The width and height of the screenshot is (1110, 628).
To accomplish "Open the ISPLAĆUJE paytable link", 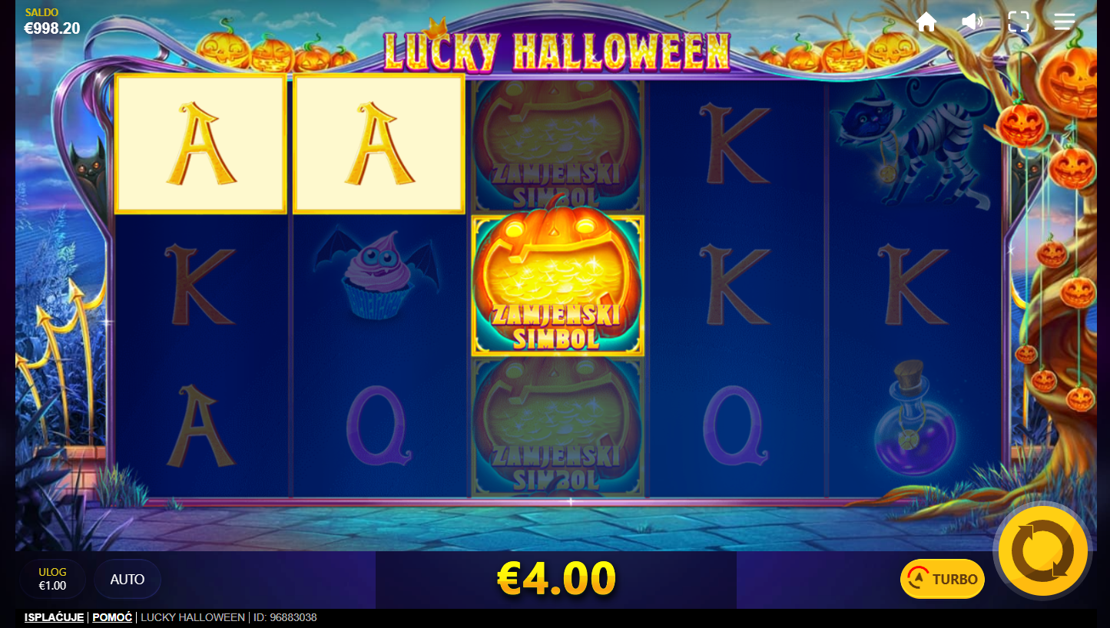I will coord(54,617).
